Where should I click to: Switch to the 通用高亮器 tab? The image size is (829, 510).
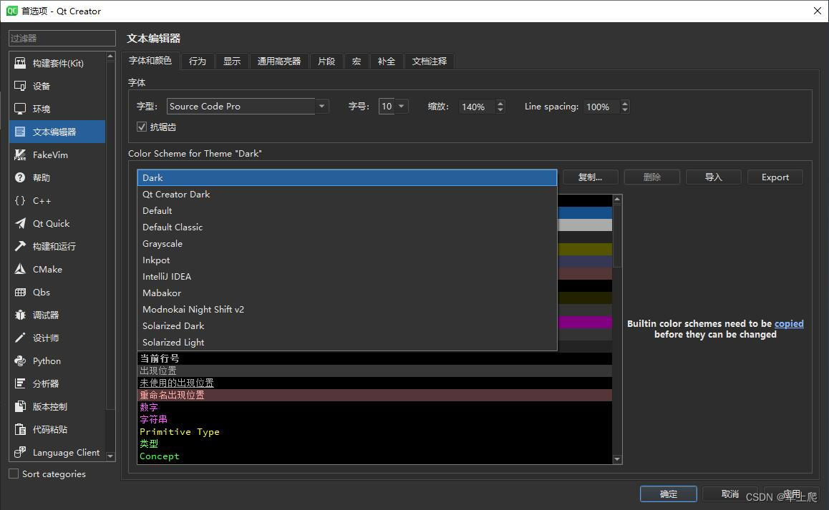point(278,61)
